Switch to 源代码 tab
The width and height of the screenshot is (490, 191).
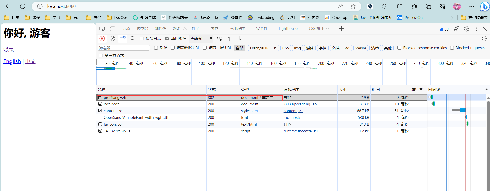[160, 29]
